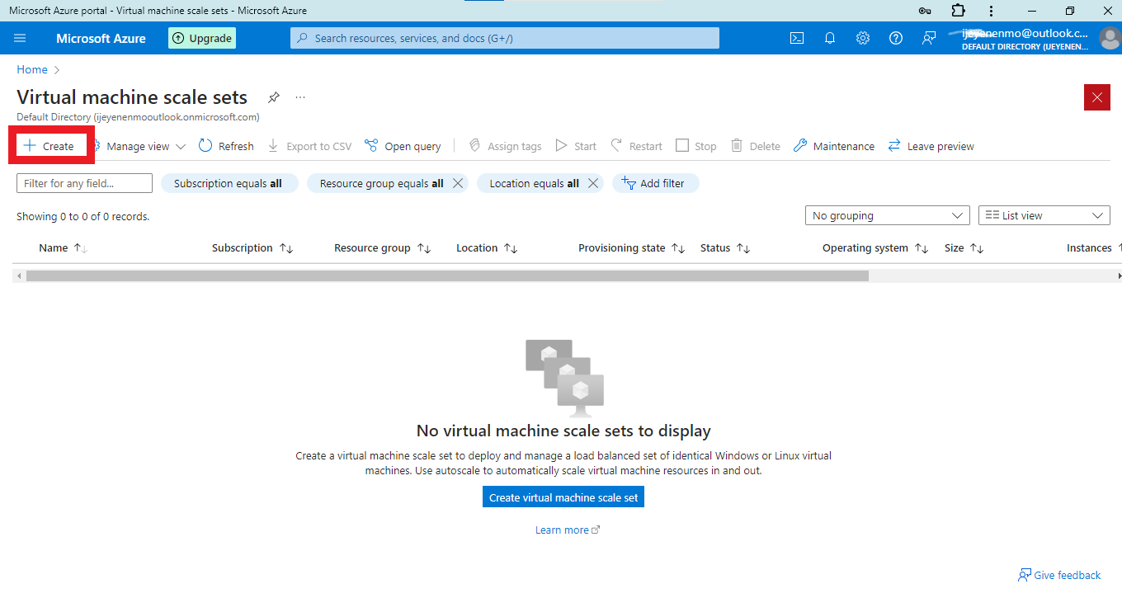Image resolution: width=1122 pixels, height=598 pixels.
Task: Open the browser three-dot menu
Action: (x=991, y=11)
